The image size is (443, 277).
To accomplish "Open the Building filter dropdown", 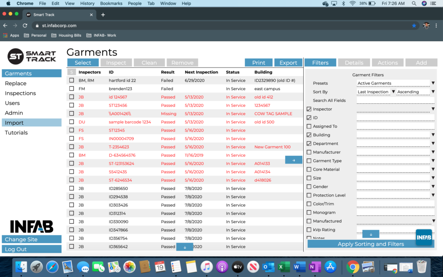I will 433,135.
